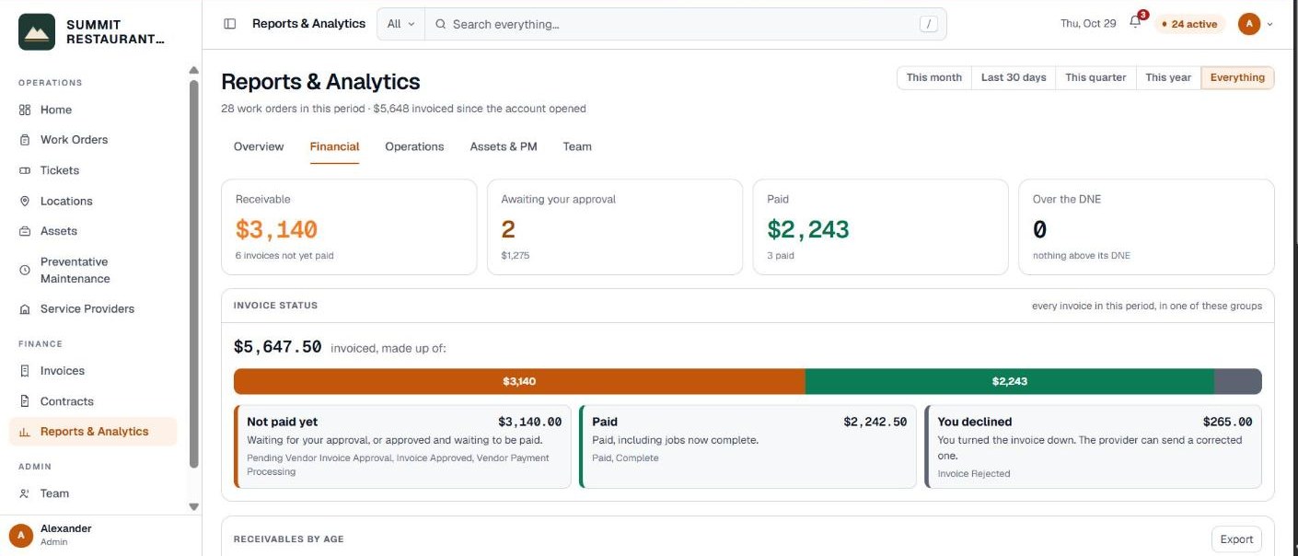Click the sidebar scroll up arrow
Viewport: 1298px width, 556px height.
click(x=193, y=70)
